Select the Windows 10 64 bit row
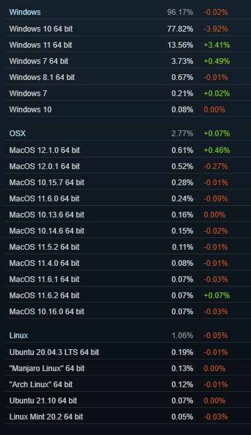This screenshot has width=251, height=435. tap(127, 29)
